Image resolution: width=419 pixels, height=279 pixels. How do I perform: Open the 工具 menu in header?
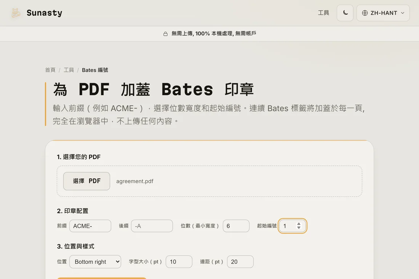click(323, 13)
